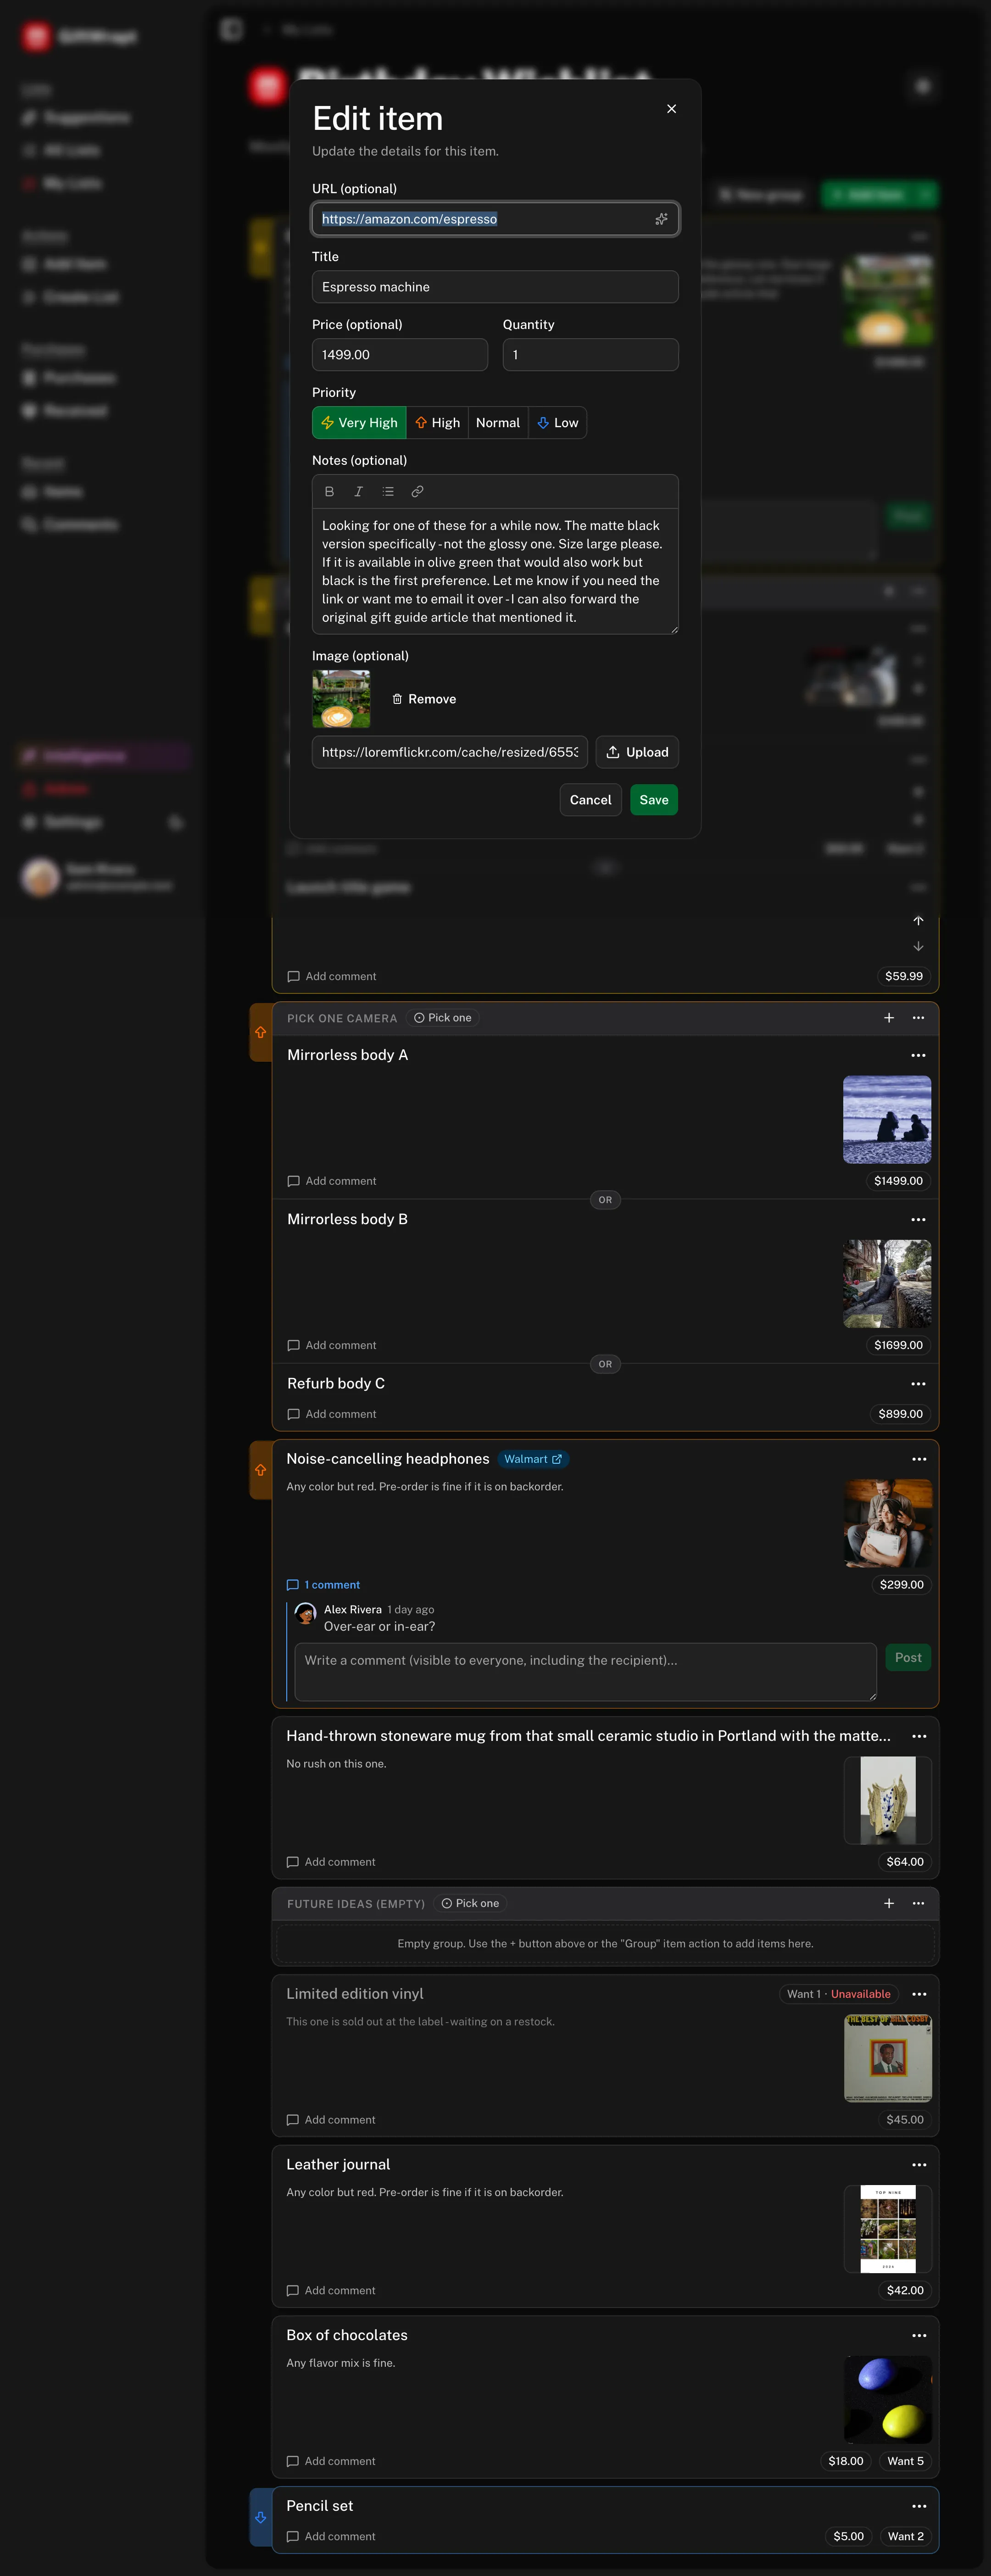
Task: Click the espresso image thumbnail in dialog
Action: (x=341, y=699)
